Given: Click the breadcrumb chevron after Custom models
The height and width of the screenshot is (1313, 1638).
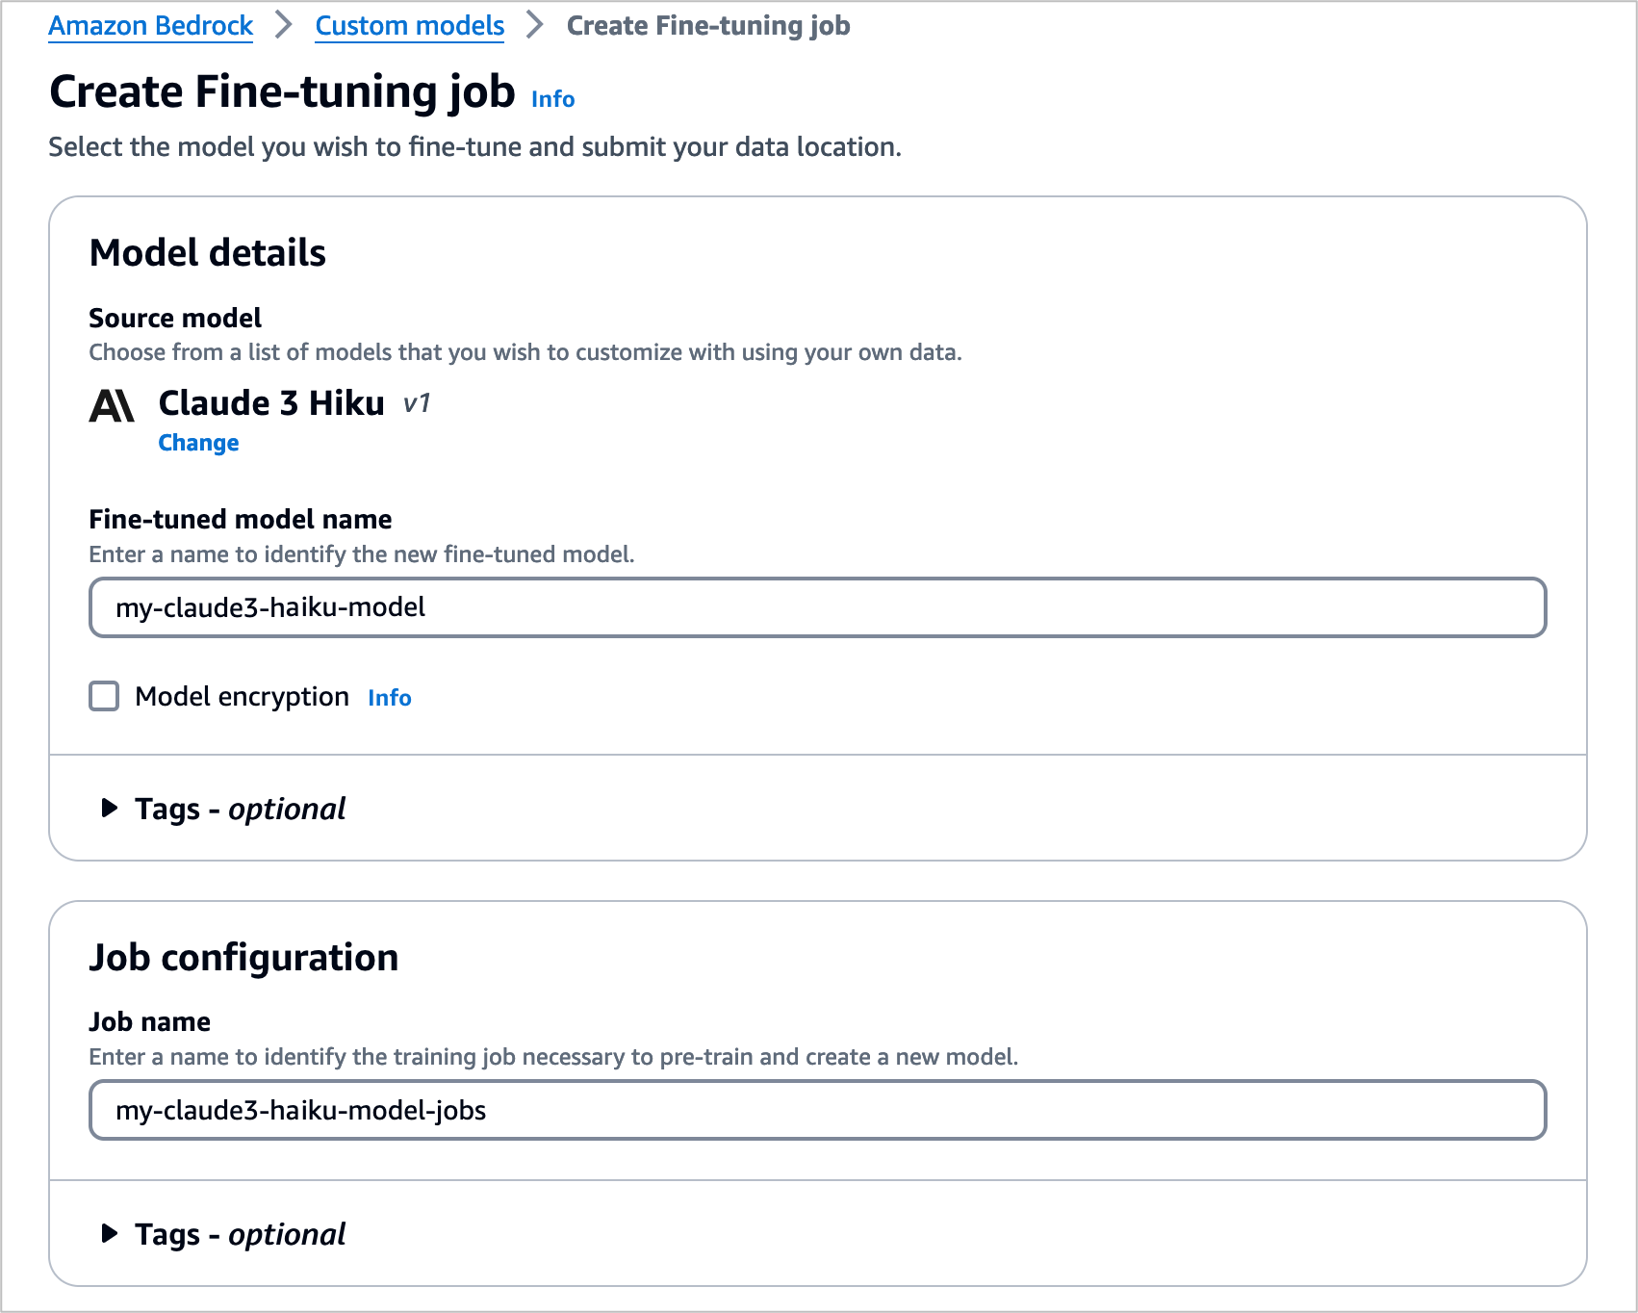Looking at the screenshot, I should (x=535, y=26).
